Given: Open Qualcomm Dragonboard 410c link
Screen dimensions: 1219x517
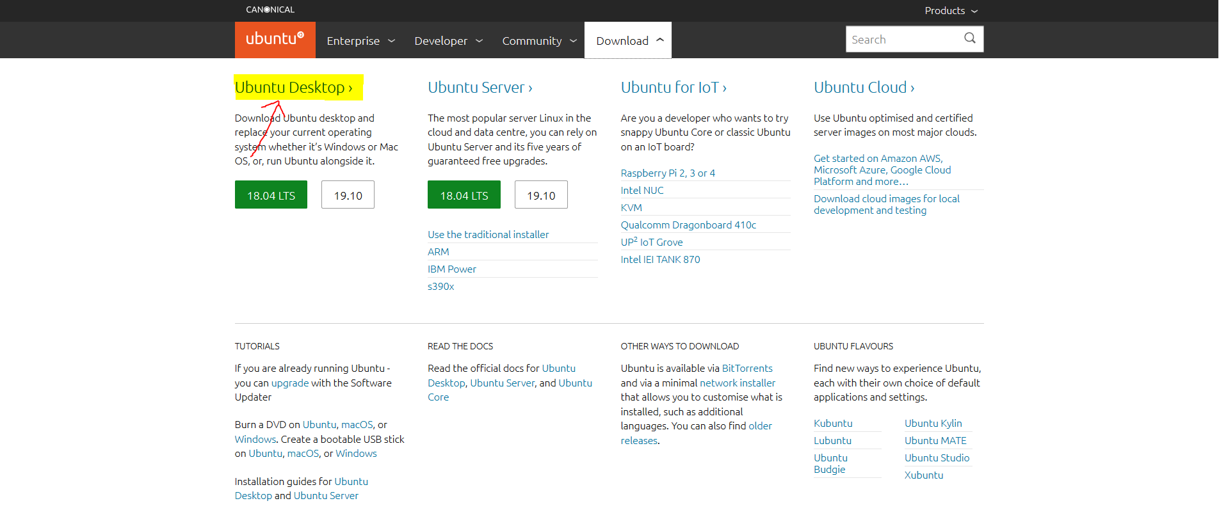Looking at the screenshot, I should click(x=688, y=225).
